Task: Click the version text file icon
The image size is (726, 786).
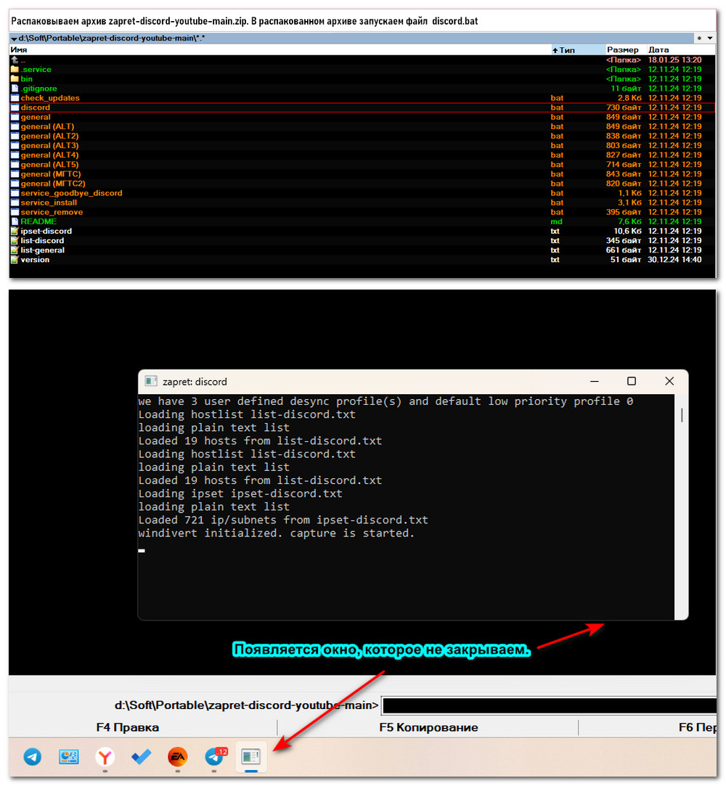Action: (15, 260)
